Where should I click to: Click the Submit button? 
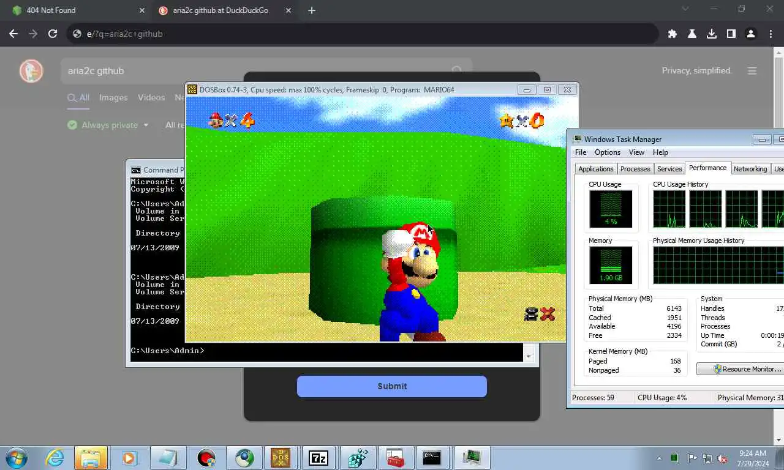[x=392, y=386]
